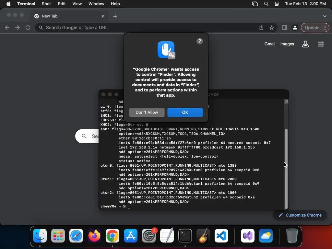
Task: Open App Store from the Dock
Action: coord(131,236)
